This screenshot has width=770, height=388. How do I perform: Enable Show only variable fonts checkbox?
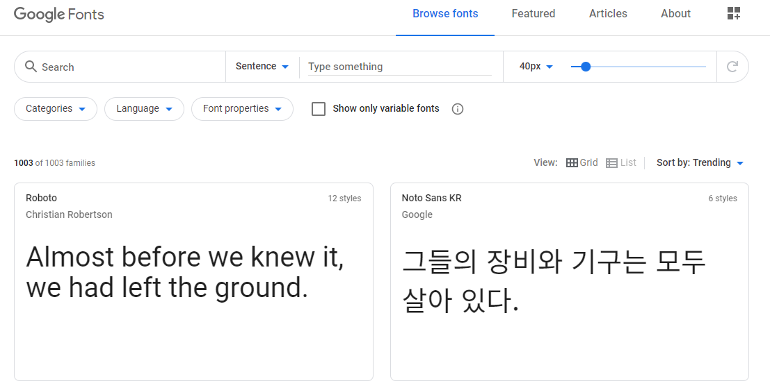pos(319,109)
